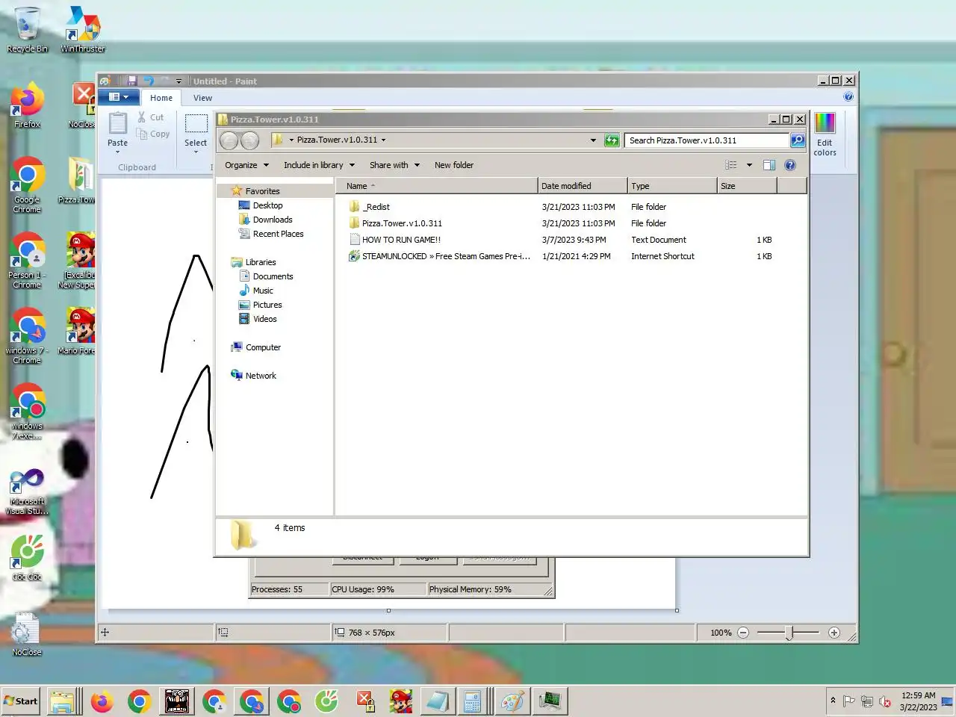Click New folder in Explorer toolbar
Screen dimensions: 956x717
(454, 165)
